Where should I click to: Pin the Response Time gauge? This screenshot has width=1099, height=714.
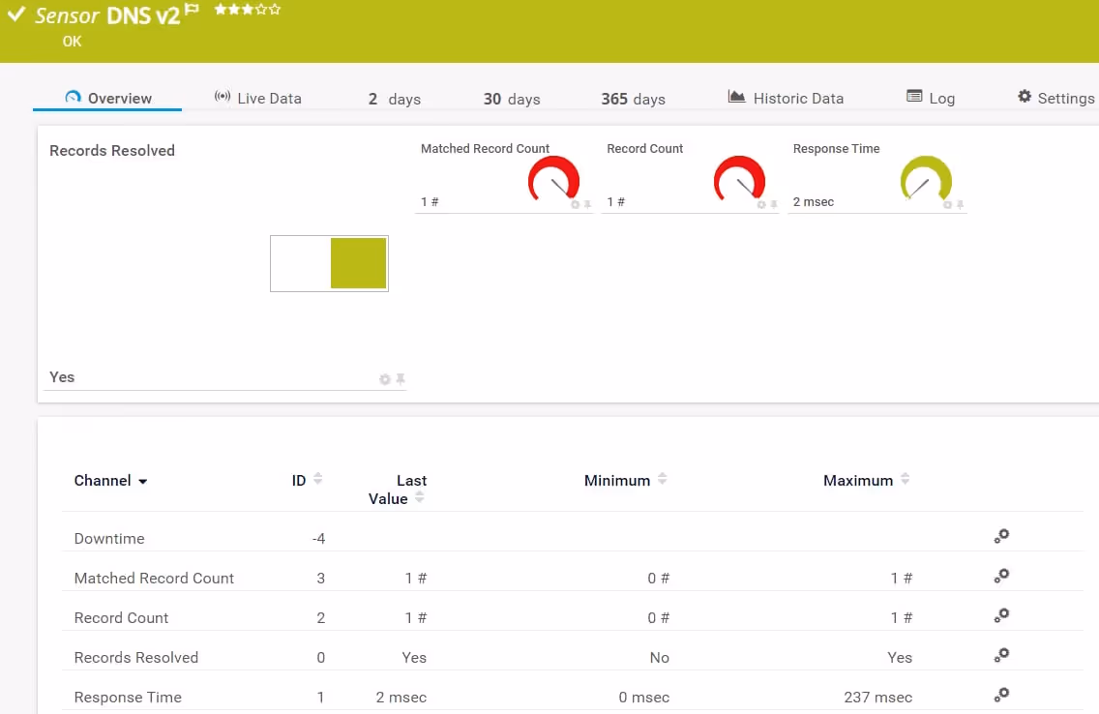click(x=960, y=205)
